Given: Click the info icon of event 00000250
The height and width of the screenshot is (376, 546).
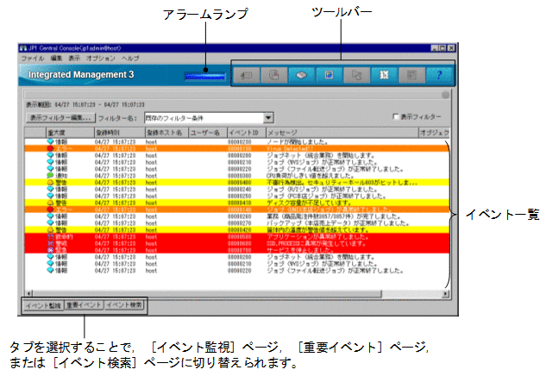Looking at the screenshot, I should tap(51, 196).
